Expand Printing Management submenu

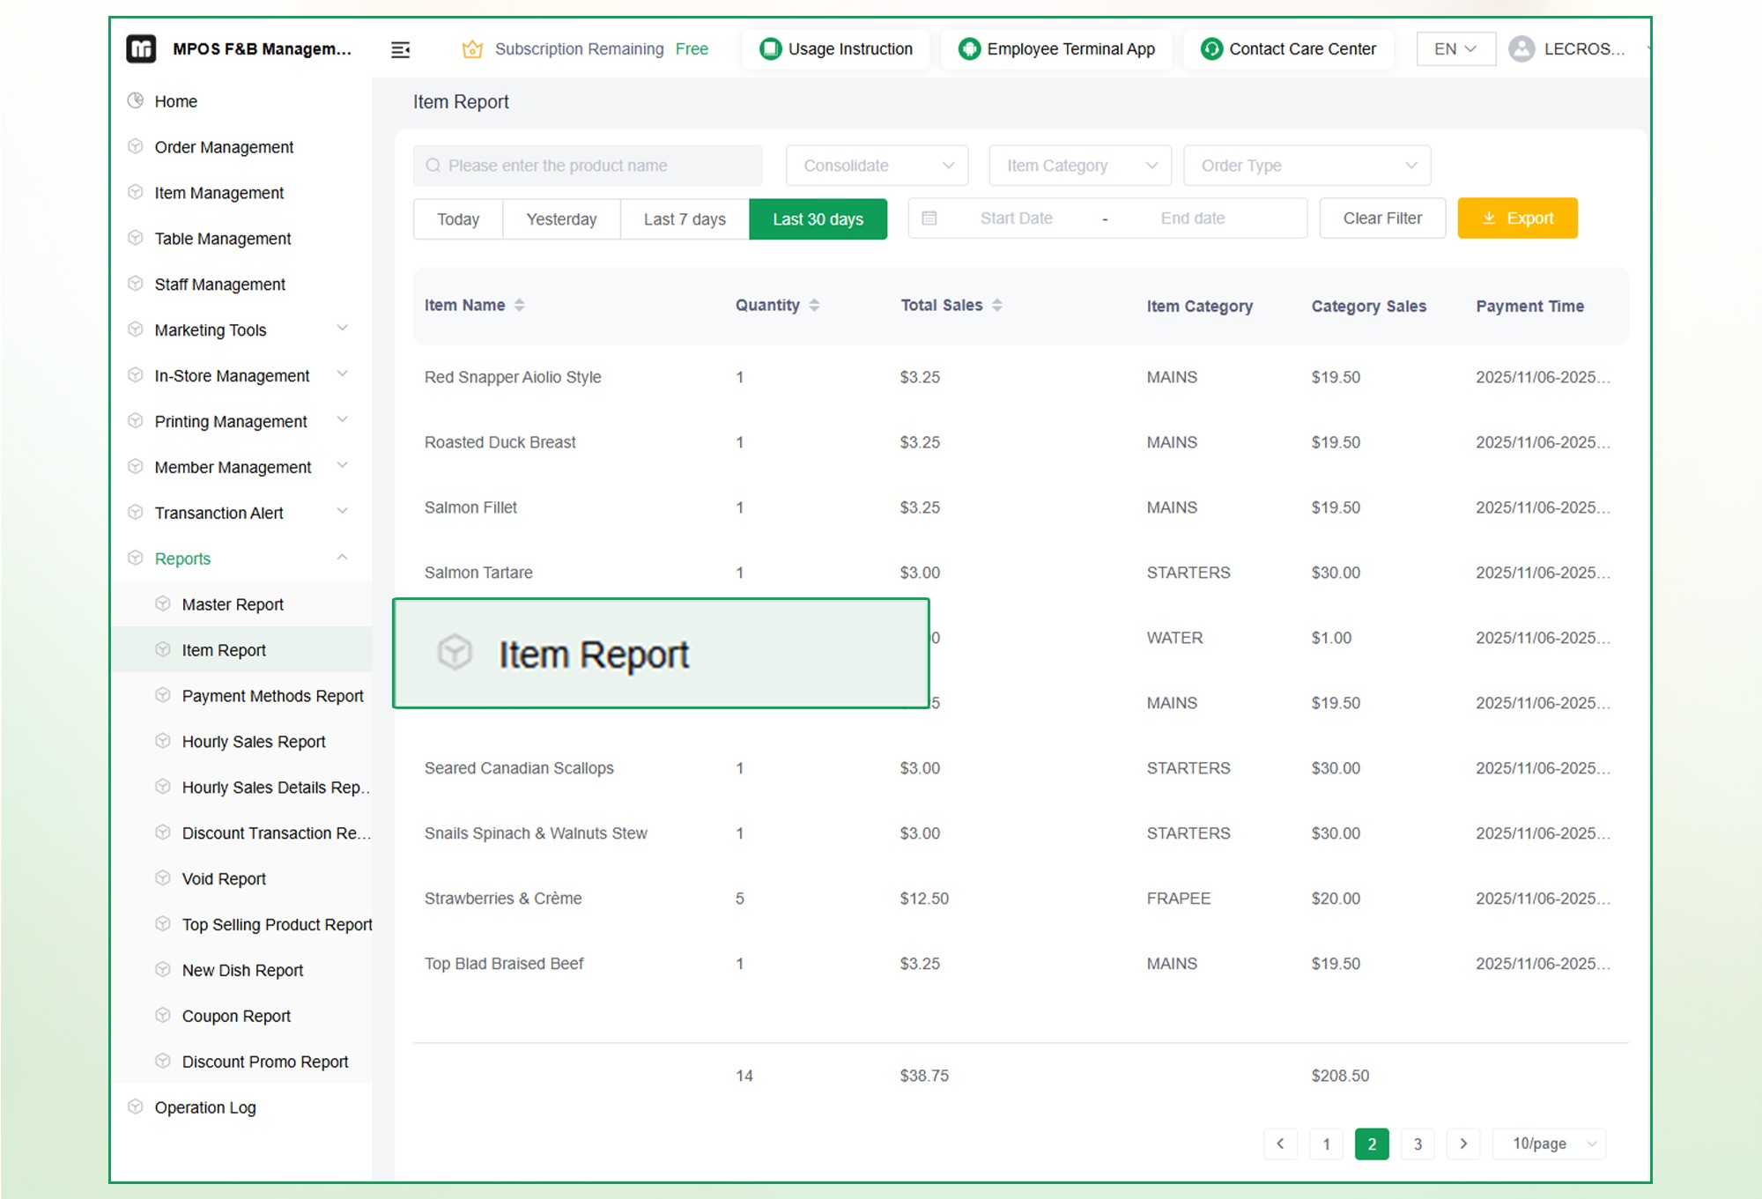pos(343,420)
